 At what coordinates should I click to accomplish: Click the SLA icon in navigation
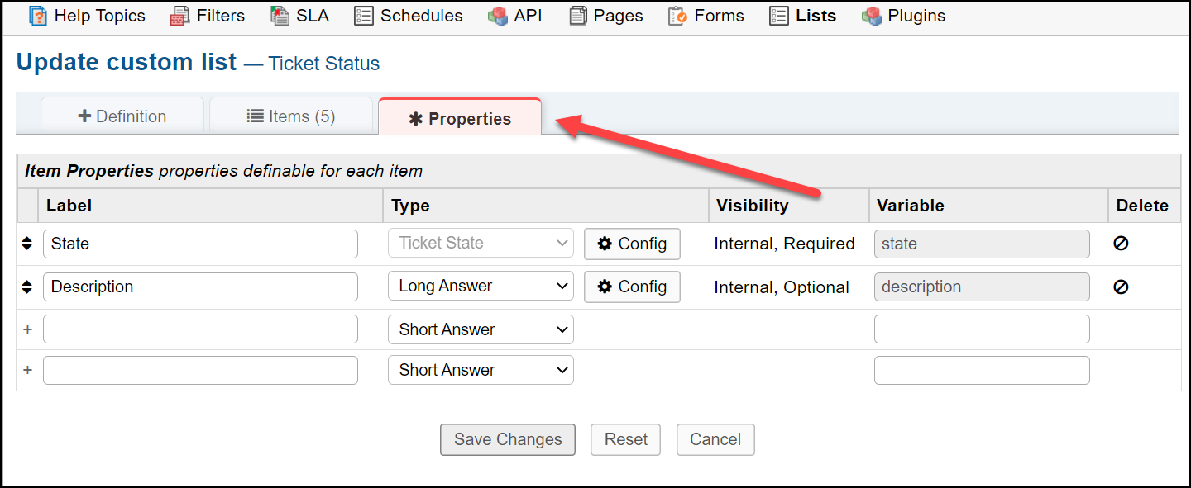(x=280, y=16)
